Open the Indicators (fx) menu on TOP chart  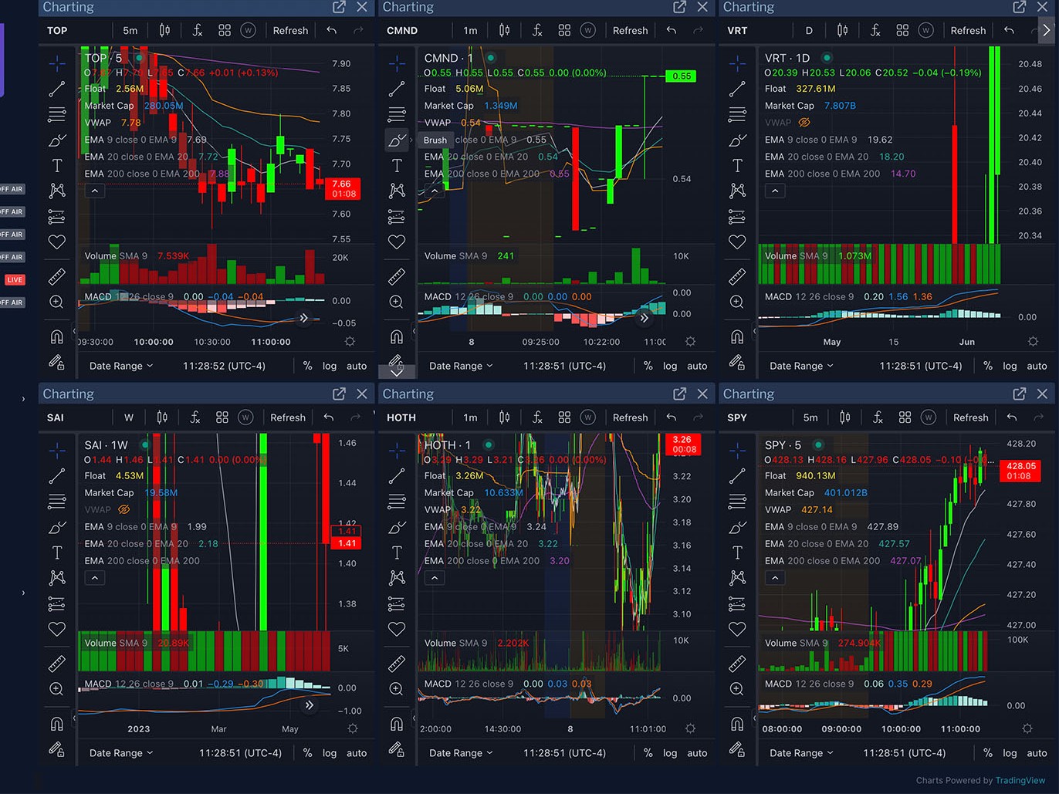(197, 30)
